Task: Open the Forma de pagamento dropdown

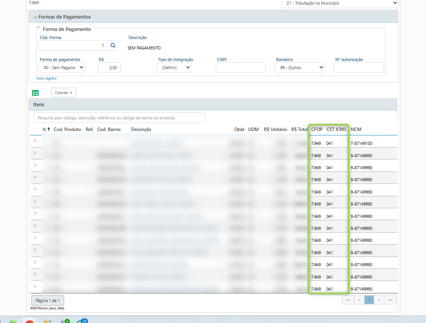Action: tap(62, 67)
